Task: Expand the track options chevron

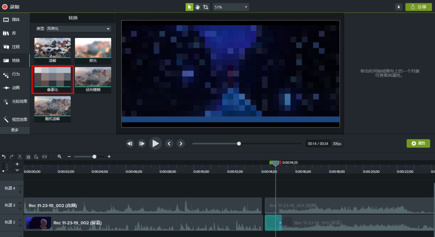Action: (x=17, y=170)
